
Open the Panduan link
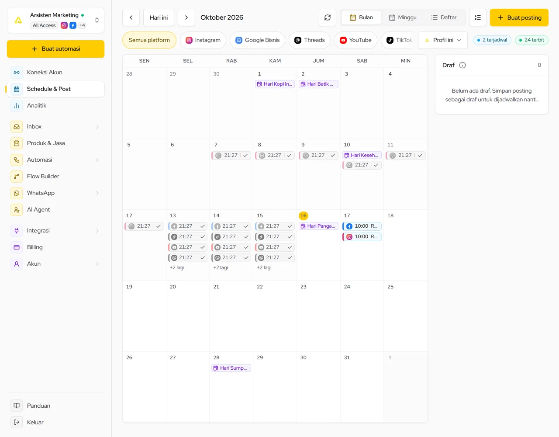55,406
